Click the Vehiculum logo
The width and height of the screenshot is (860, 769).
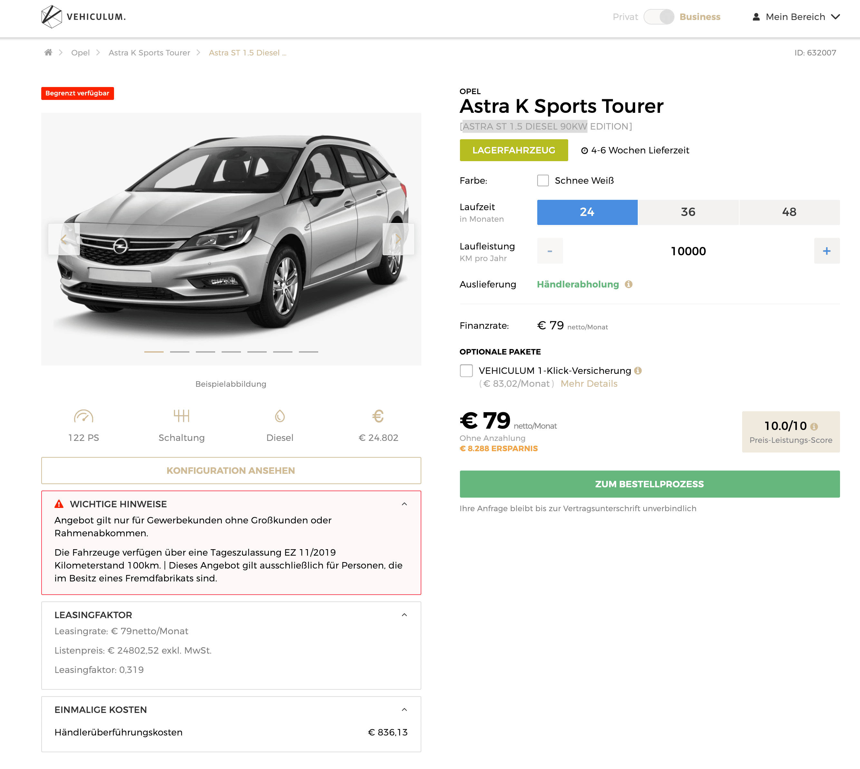(84, 17)
